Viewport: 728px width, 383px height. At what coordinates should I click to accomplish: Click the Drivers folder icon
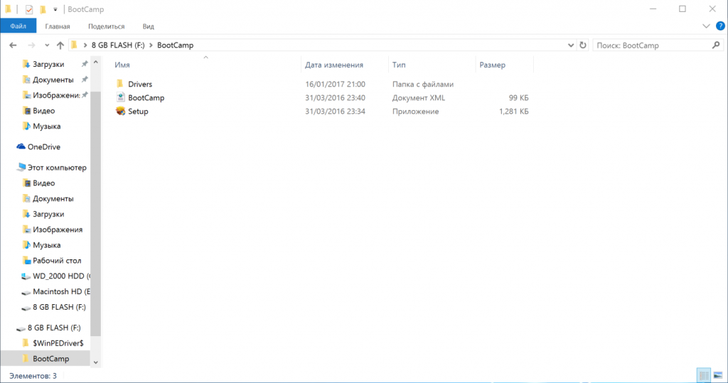click(120, 84)
